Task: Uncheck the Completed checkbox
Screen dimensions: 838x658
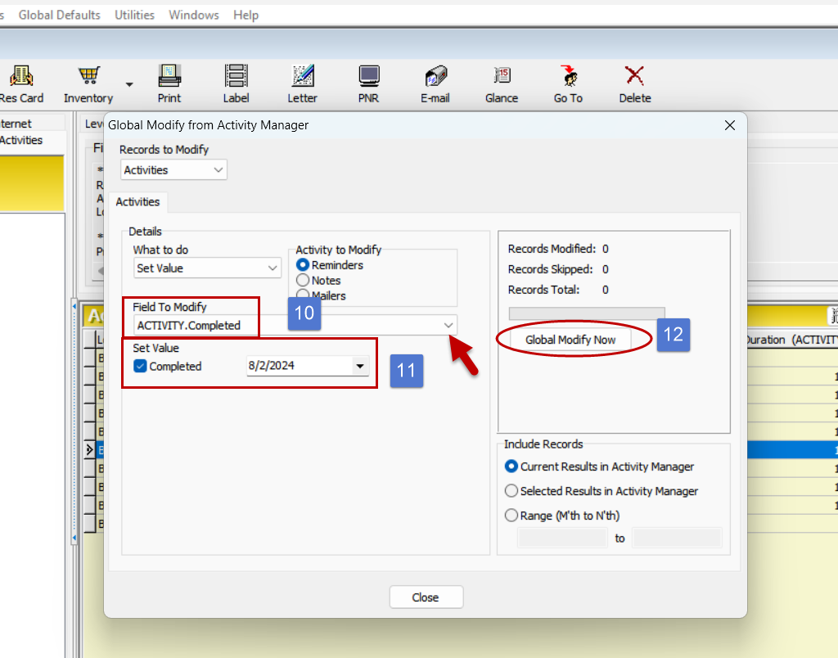Action: [x=140, y=366]
